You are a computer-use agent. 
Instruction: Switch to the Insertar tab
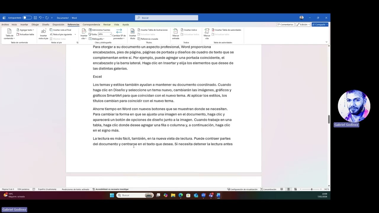tap(24, 25)
